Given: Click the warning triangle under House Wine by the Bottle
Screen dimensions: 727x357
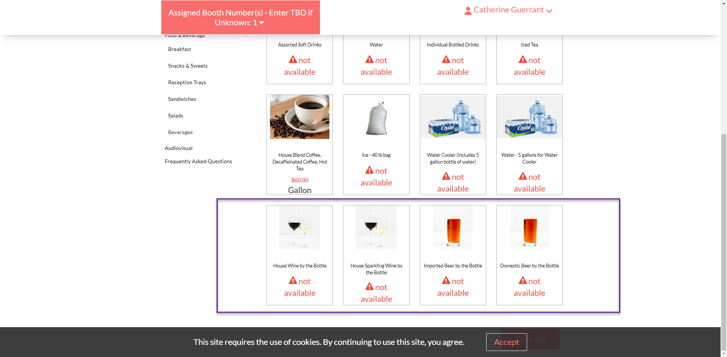Looking at the screenshot, I should pyautogui.click(x=293, y=281).
